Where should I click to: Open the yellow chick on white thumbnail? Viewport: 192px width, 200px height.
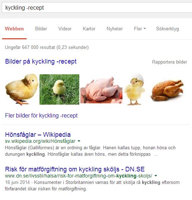pyautogui.click(x=22, y=89)
